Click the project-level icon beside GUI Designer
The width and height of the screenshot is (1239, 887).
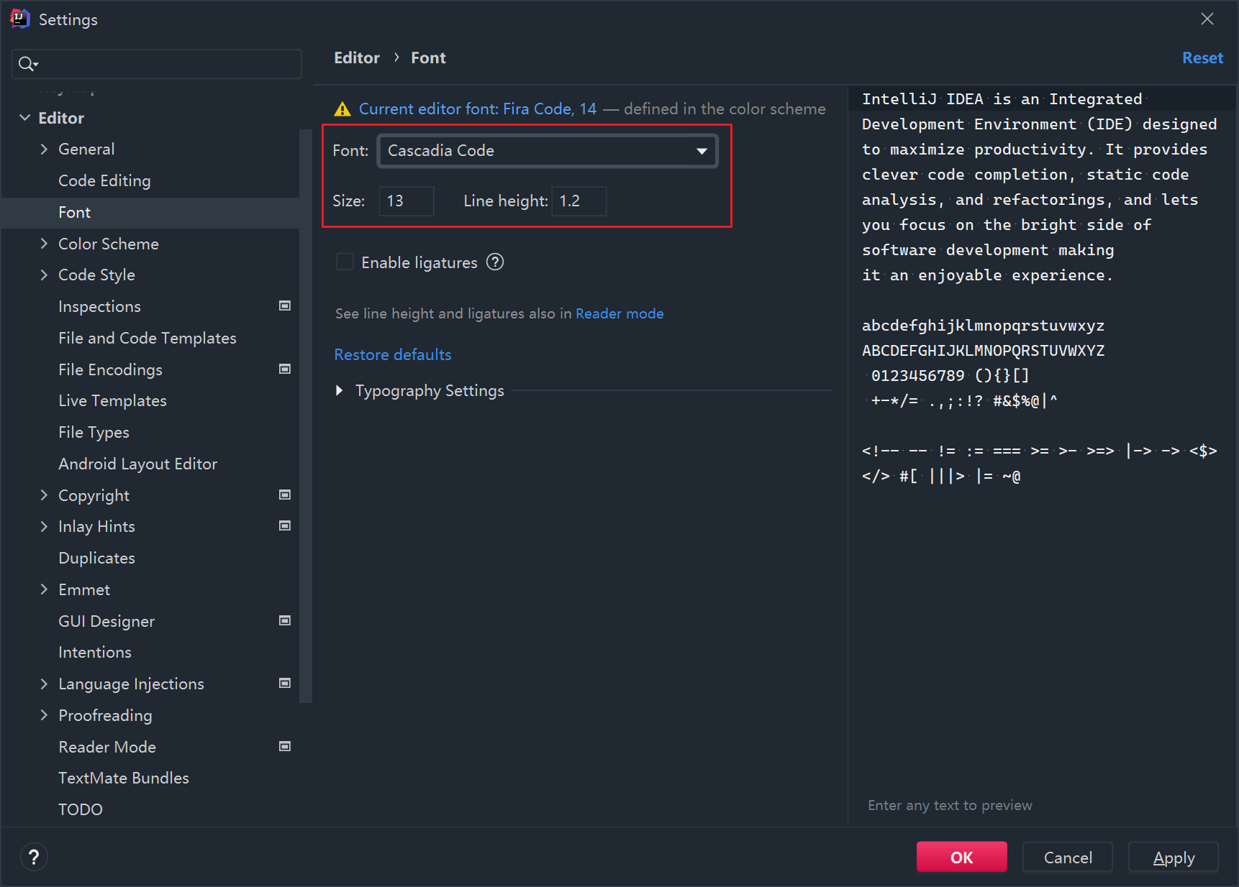tap(285, 621)
